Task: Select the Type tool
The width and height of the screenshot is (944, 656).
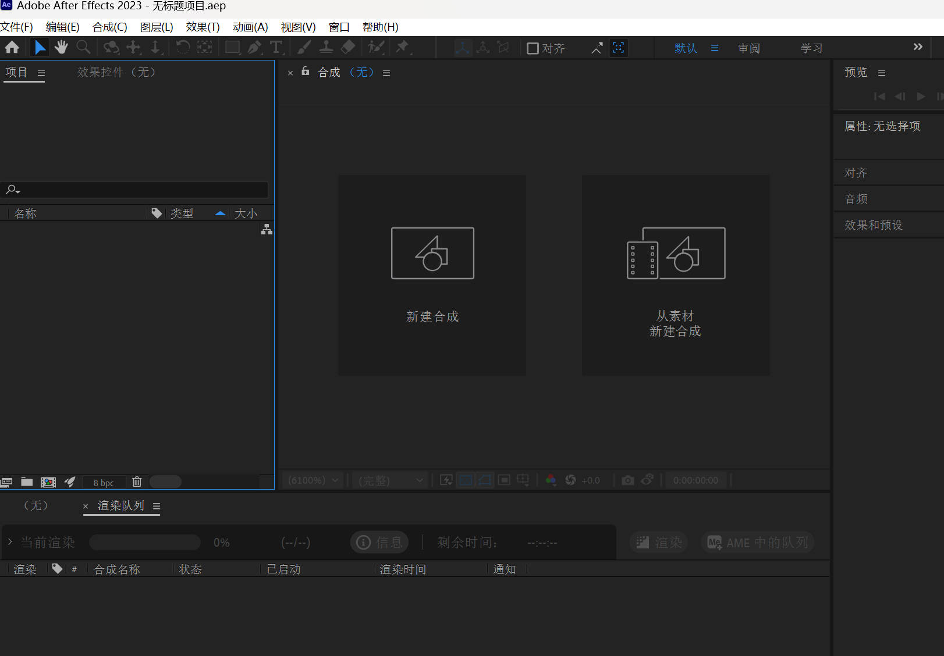Action: pyautogui.click(x=276, y=48)
